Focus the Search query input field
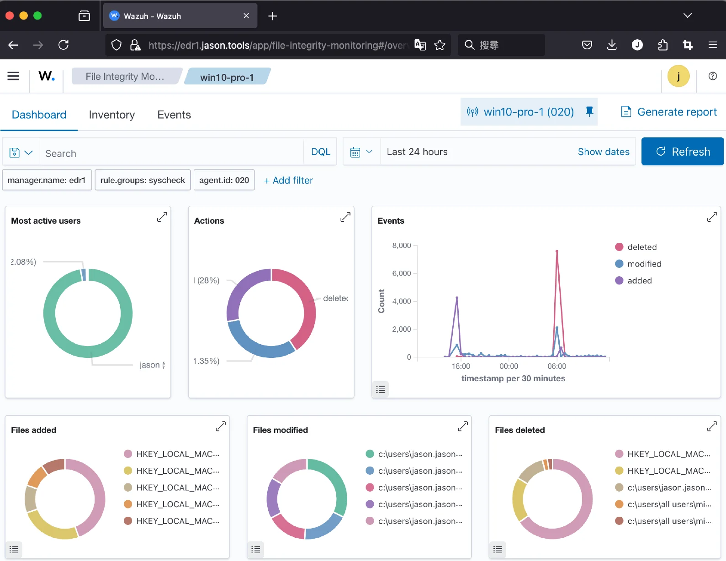The height and width of the screenshot is (561, 726). [x=172, y=152]
